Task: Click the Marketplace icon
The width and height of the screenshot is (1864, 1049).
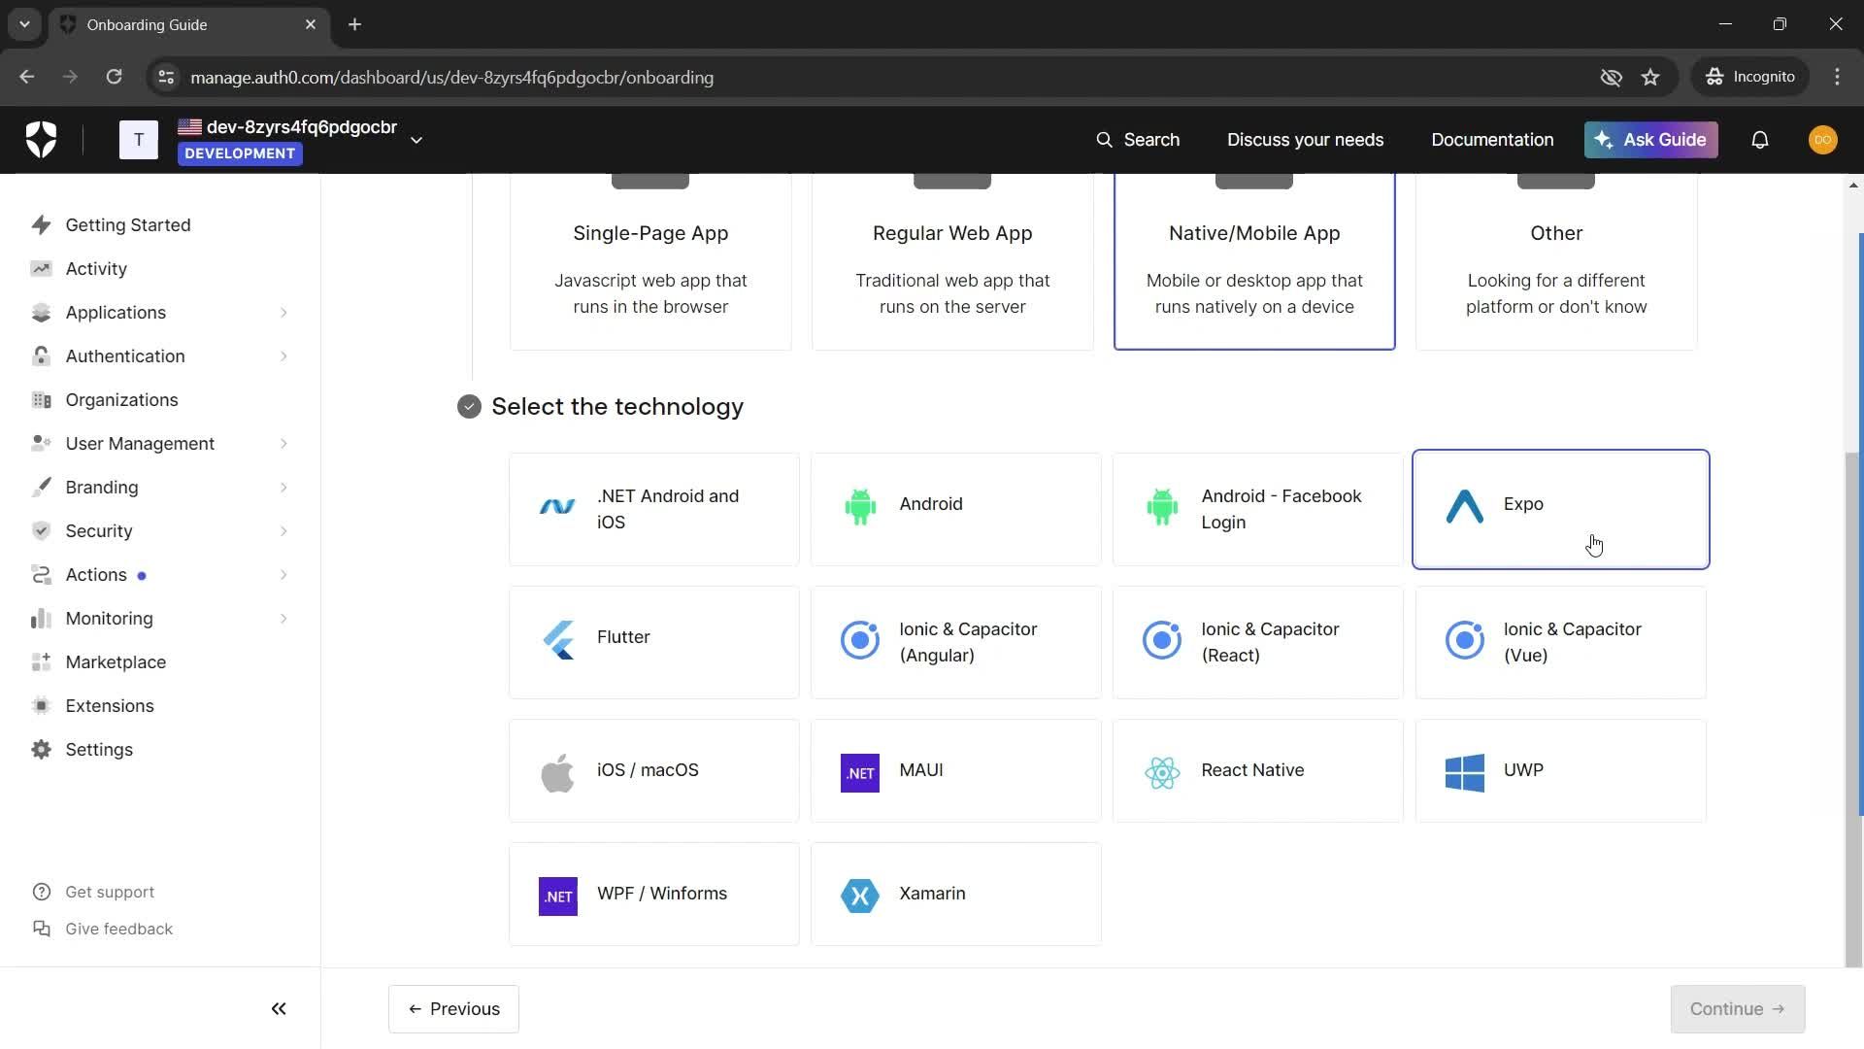Action: tap(41, 662)
